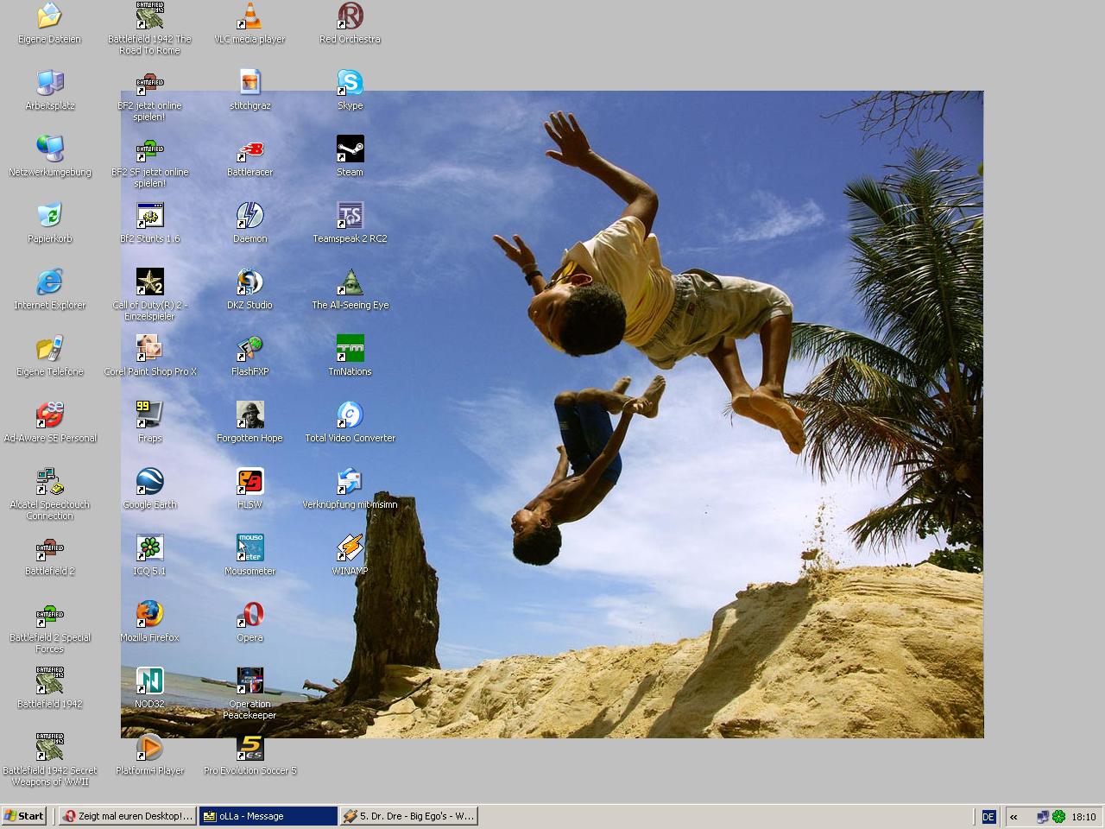Select VLC media player cone icon
This screenshot has width=1105, height=829.
250,16
